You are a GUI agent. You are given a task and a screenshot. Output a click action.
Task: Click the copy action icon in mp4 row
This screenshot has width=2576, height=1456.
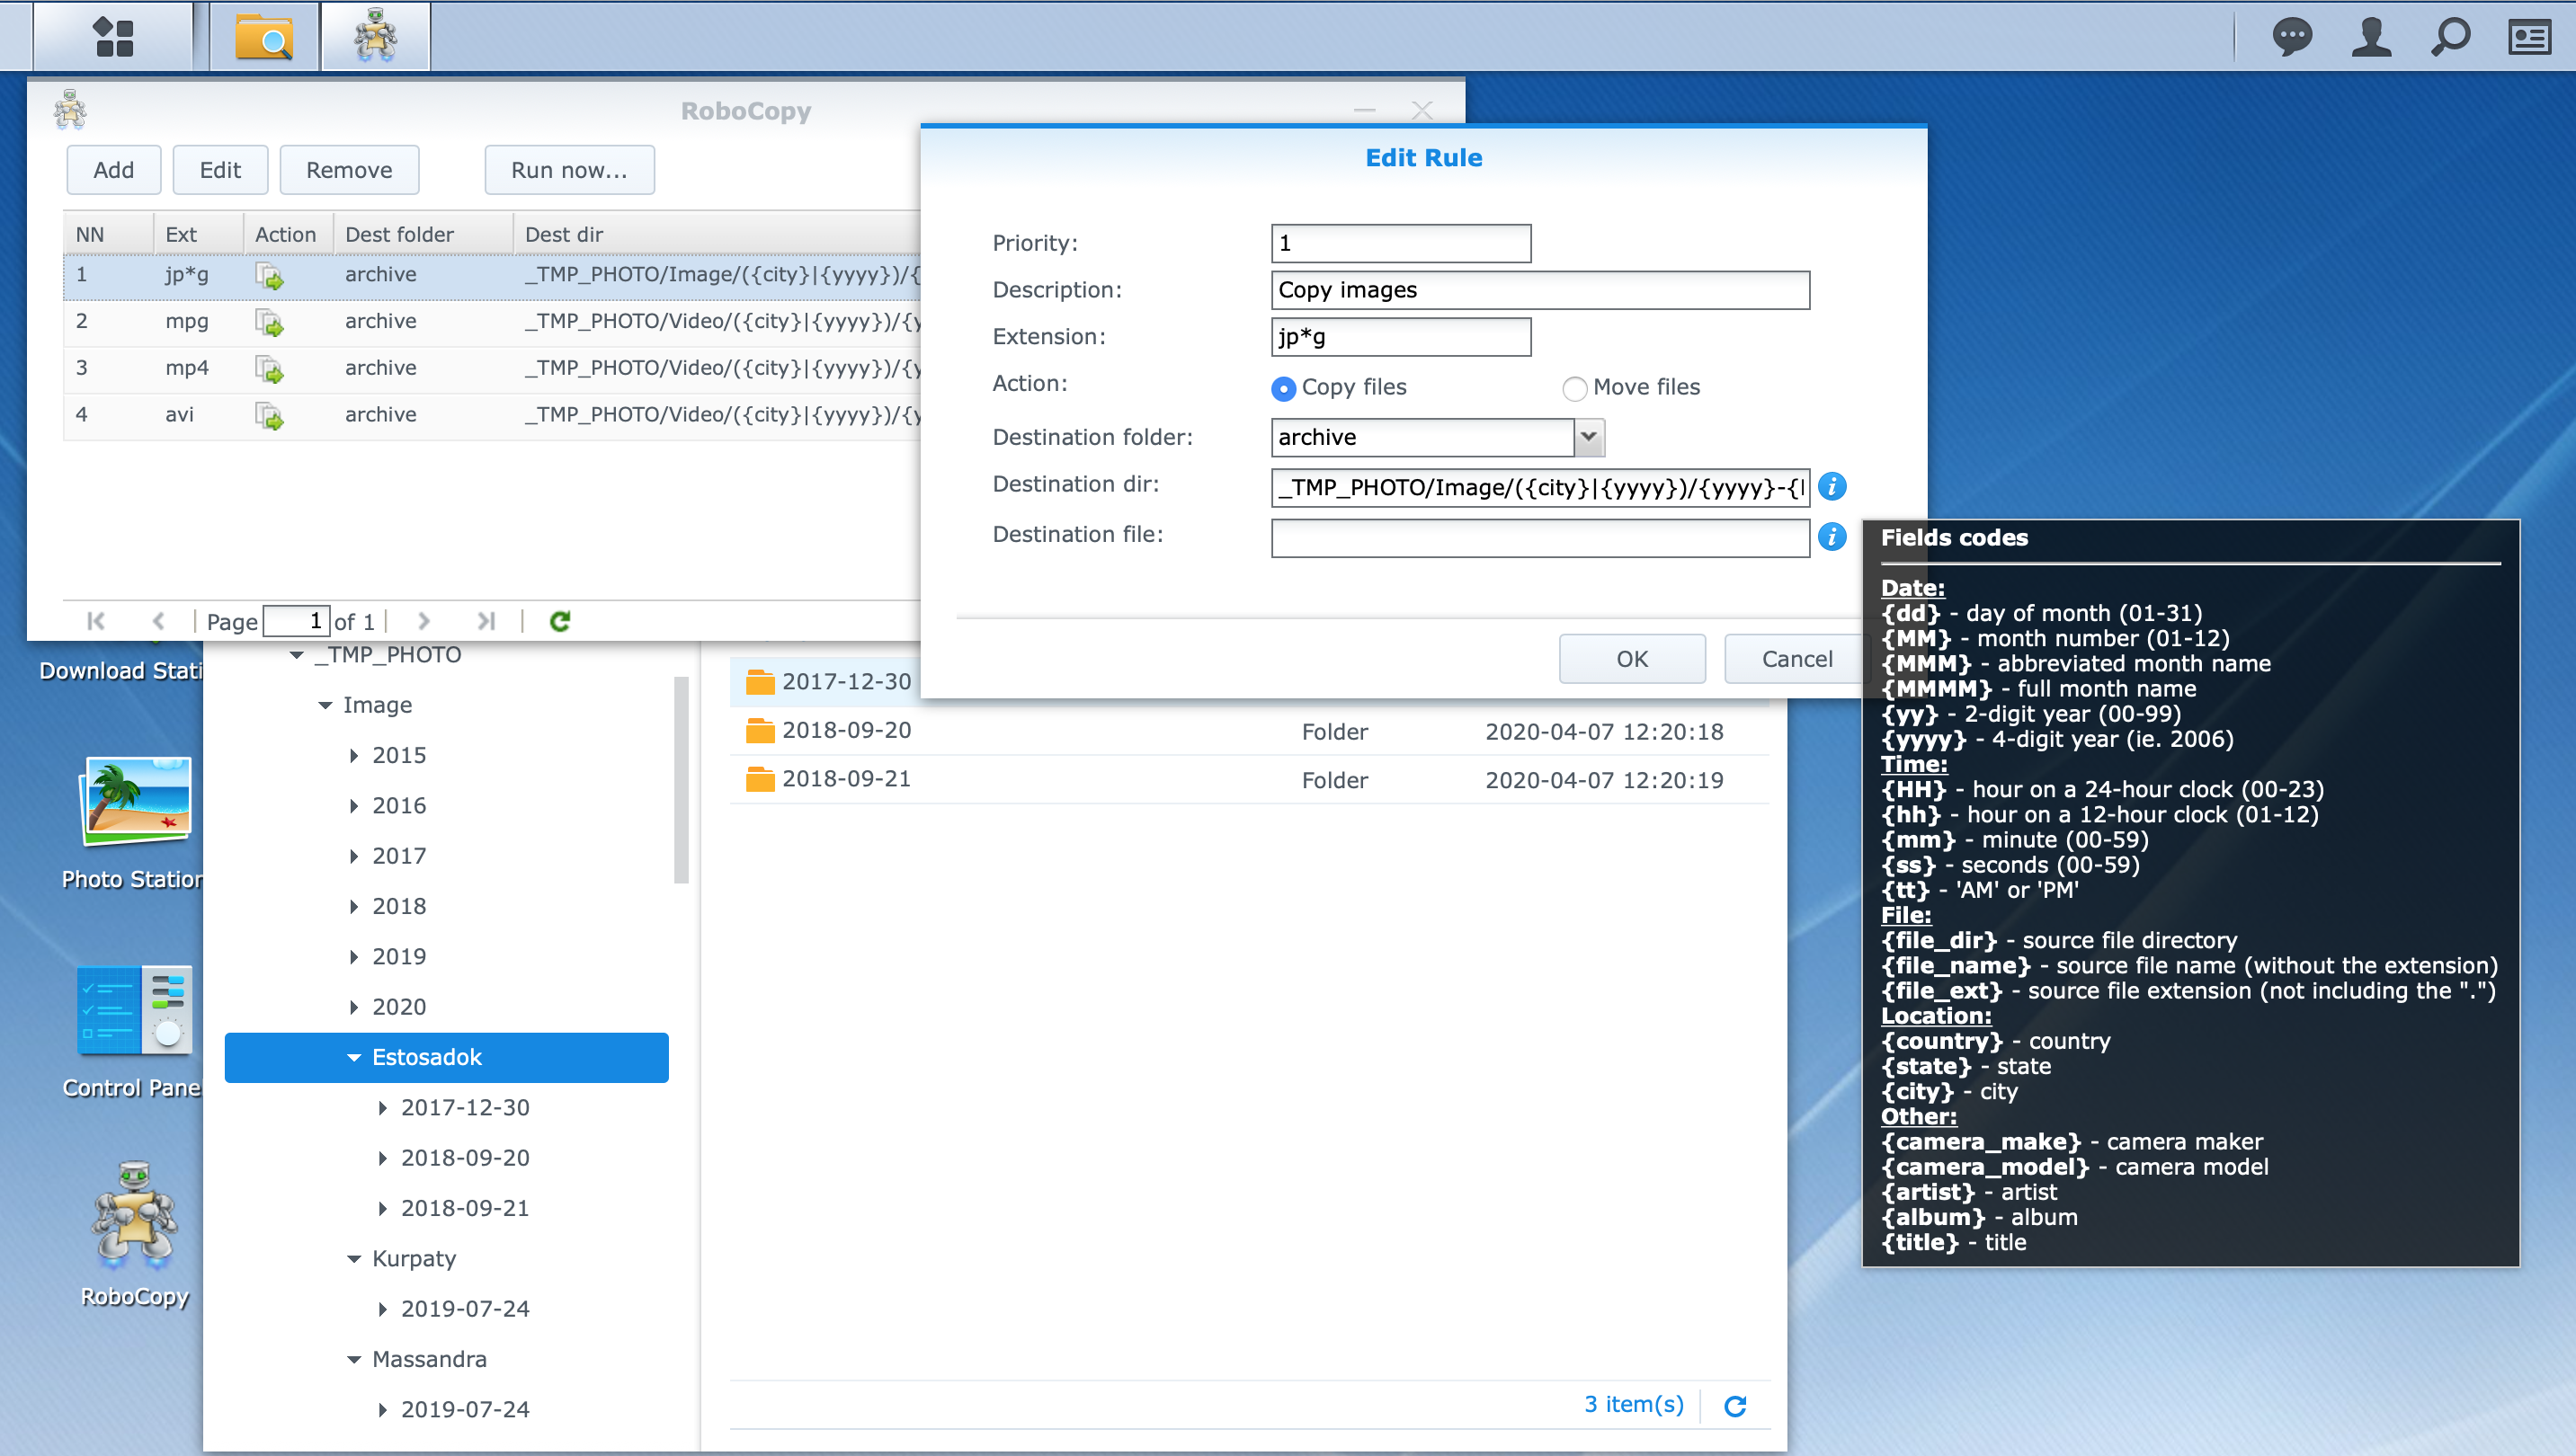[x=269, y=369]
